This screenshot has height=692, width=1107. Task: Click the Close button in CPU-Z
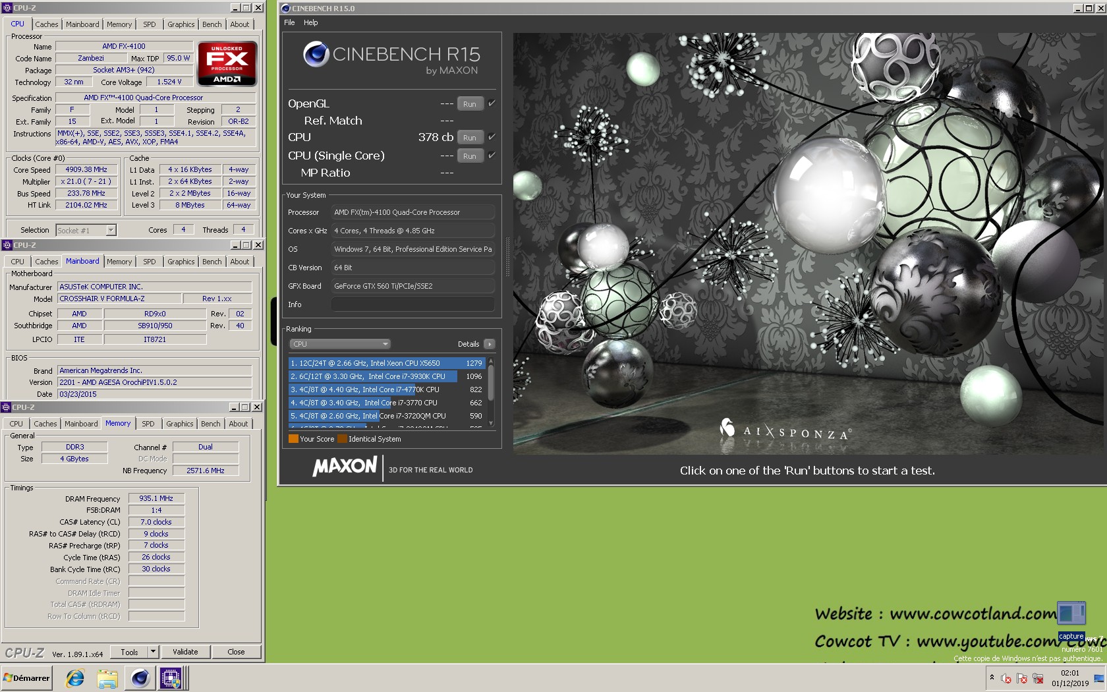click(x=236, y=652)
